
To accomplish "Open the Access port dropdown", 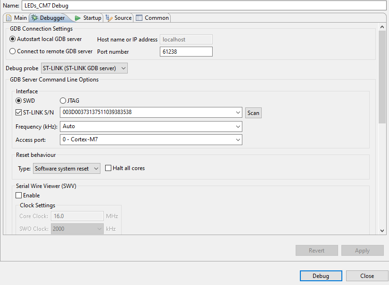I will (151, 139).
